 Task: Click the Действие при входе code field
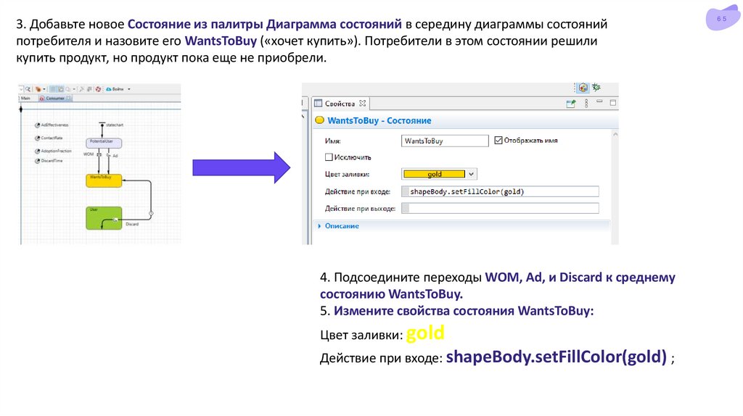(x=500, y=191)
